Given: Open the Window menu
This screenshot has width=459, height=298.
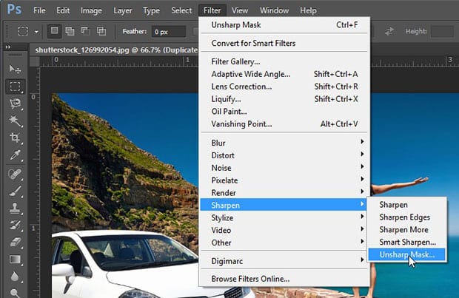Looking at the screenshot, I should click(274, 10).
